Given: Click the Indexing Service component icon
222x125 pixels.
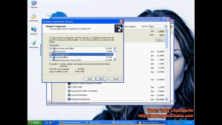Looking at the screenshot, I should click(x=54, y=54).
